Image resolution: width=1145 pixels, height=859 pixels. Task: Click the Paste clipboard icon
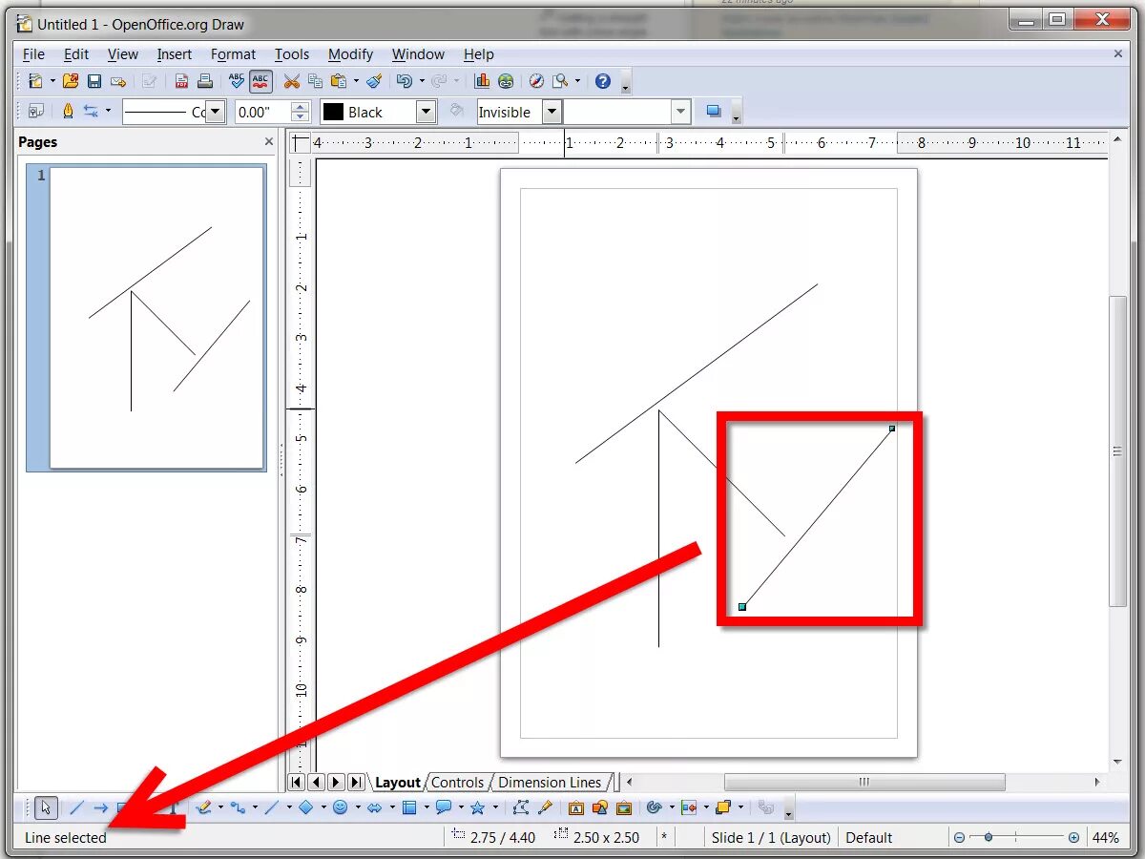click(339, 82)
